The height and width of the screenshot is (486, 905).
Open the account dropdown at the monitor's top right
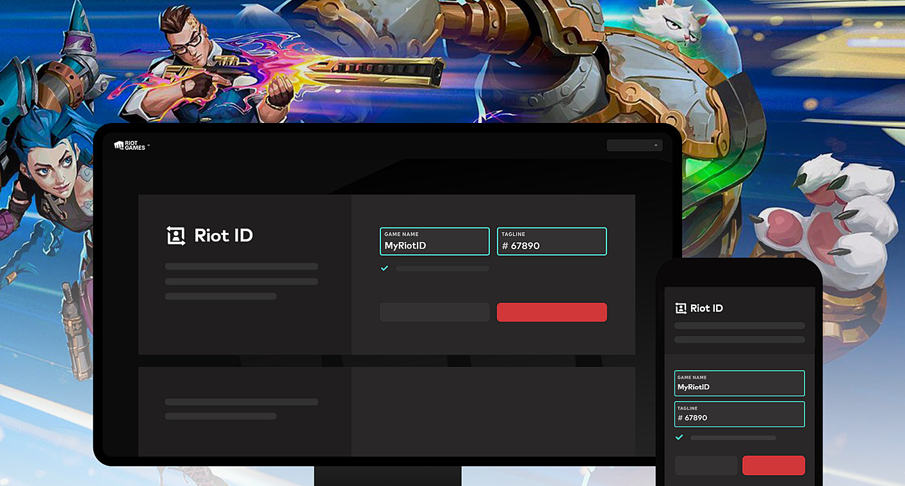[x=634, y=145]
